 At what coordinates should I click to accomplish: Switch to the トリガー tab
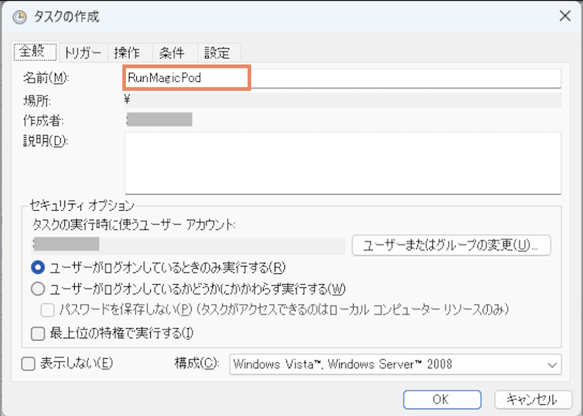click(83, 53)
